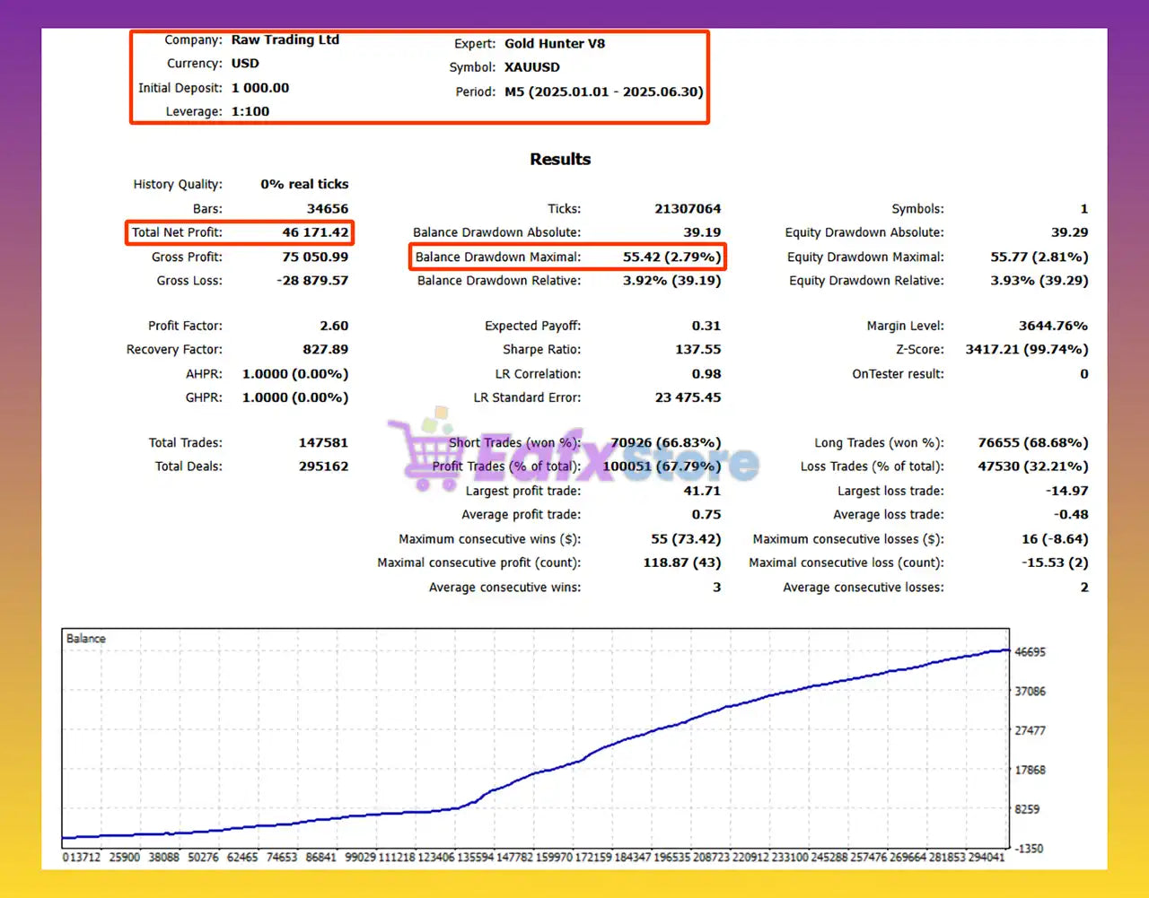Image resolution: width=1149 pixels, height=898 pixels.
Task: Select the Profit Factor value 2.60
Action: tap(337, 325)
